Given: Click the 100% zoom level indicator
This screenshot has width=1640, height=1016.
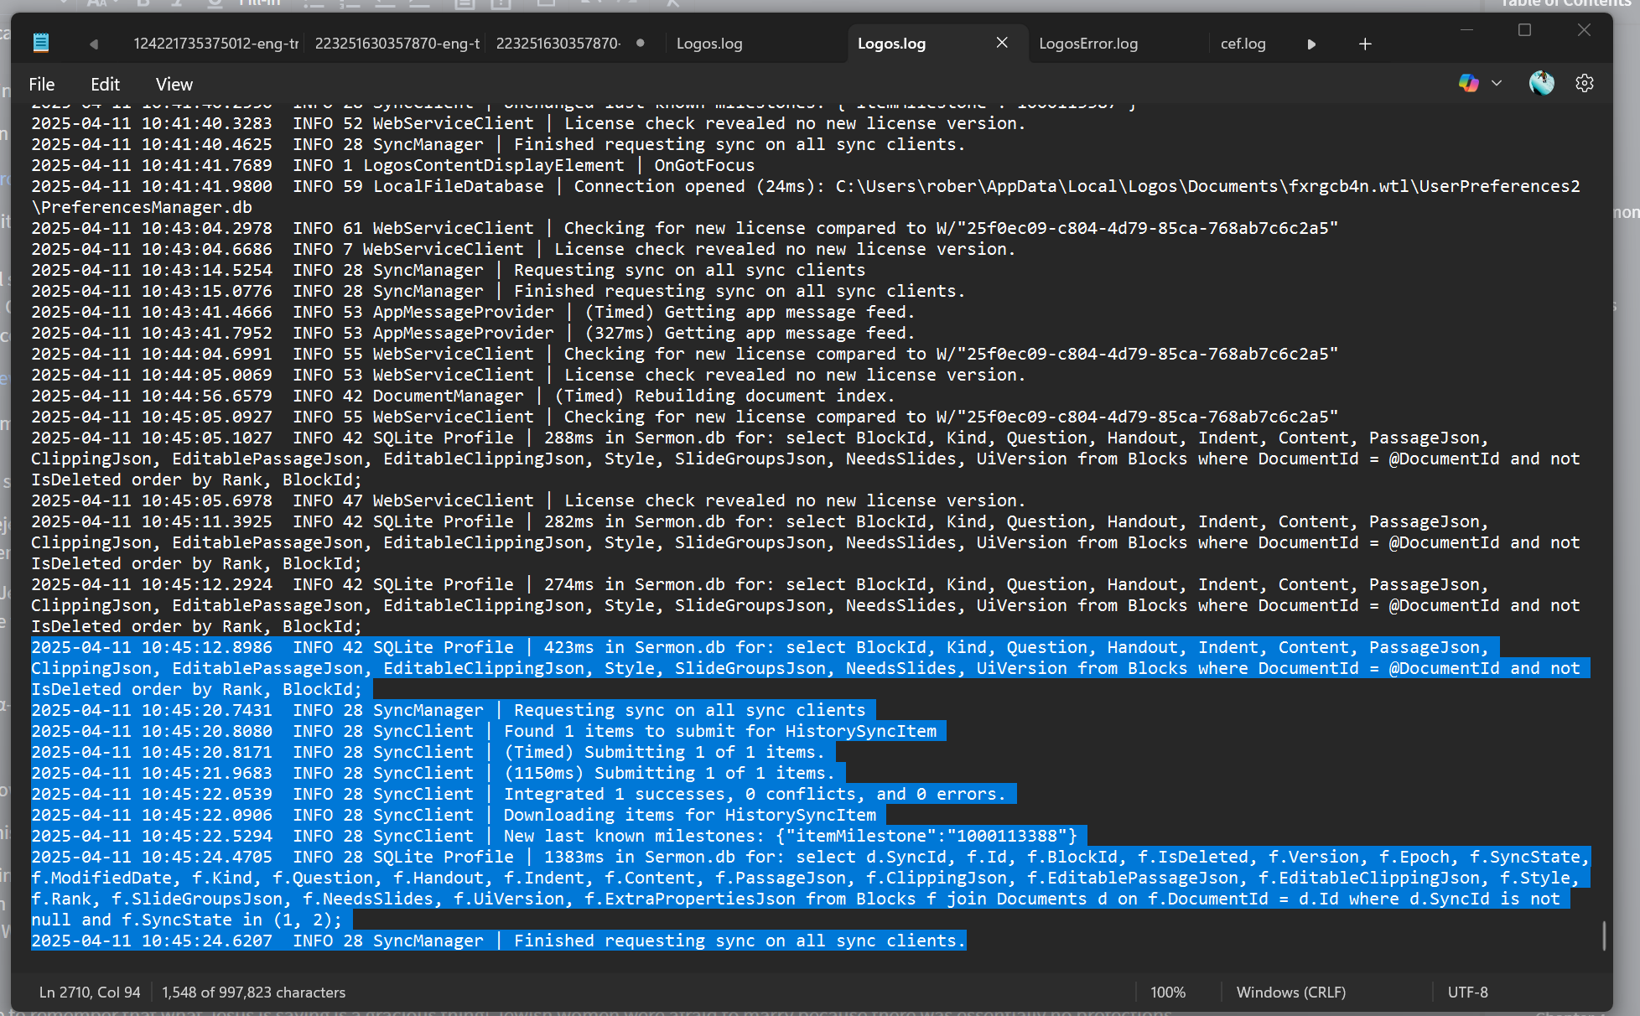Looking at the screenshot, I should click(x=1167, y=992).
